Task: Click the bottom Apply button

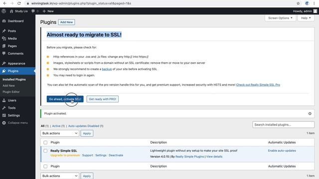Action: click(87, 176)
